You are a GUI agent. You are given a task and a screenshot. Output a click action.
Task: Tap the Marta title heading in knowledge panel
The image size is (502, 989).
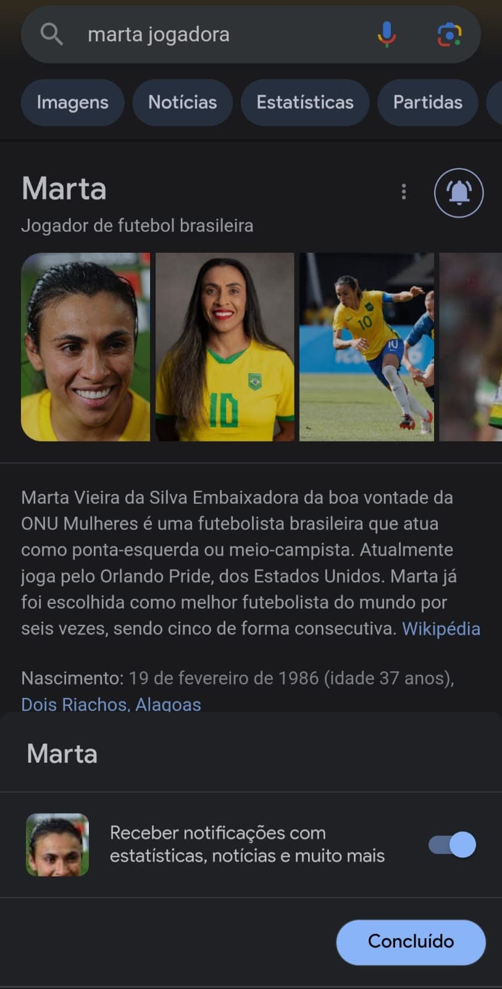(64, 189)
